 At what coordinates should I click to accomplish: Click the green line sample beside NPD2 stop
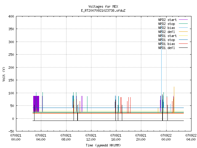click(183, 24)
